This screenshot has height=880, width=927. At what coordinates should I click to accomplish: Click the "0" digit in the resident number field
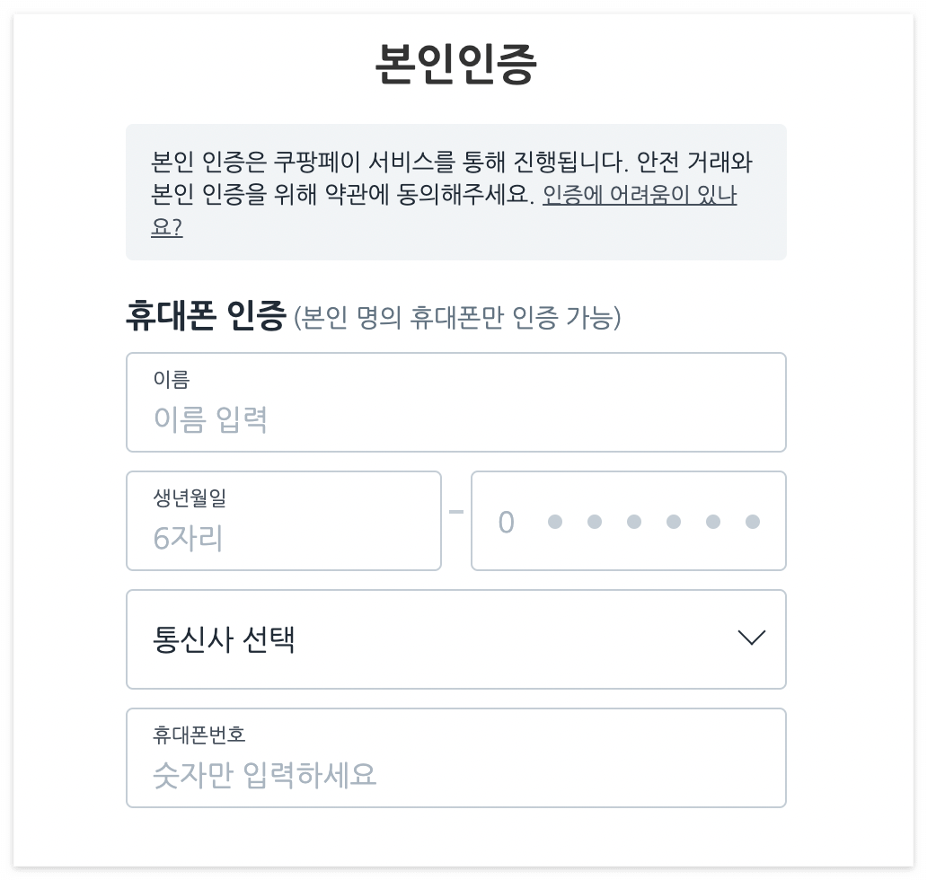click(506, 522)
